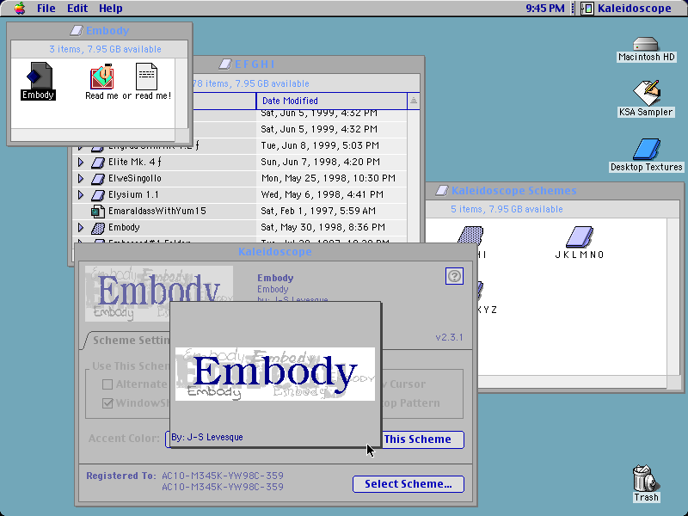
Task: Select the KSA Sampler desktop icon
Action: click(x=647, y=93)
